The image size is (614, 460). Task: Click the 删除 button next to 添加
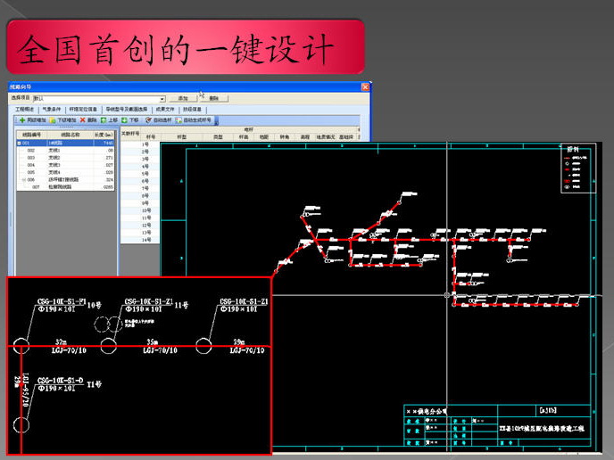click(x=214, y=98)
